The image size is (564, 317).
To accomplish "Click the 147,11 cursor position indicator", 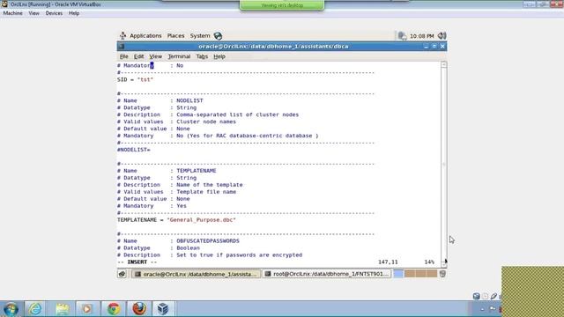I will (x=388, y=262).
